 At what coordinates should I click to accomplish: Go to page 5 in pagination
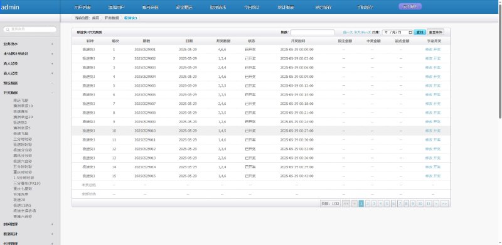(387, 204)
